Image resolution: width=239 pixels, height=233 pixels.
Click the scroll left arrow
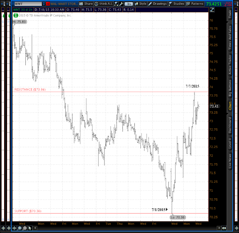pyautogui.click(x=35, y=228)
